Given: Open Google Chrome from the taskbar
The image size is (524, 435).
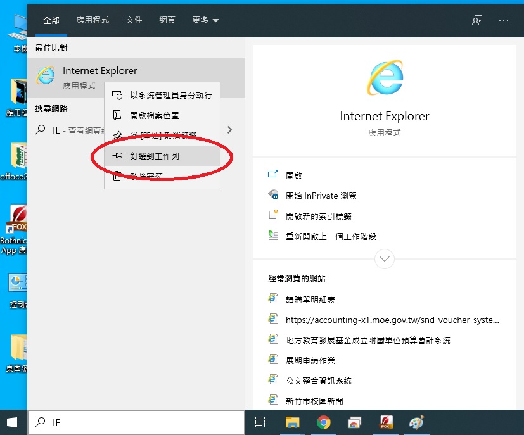Looking at the screenshot, I should (x=323, y=422).
